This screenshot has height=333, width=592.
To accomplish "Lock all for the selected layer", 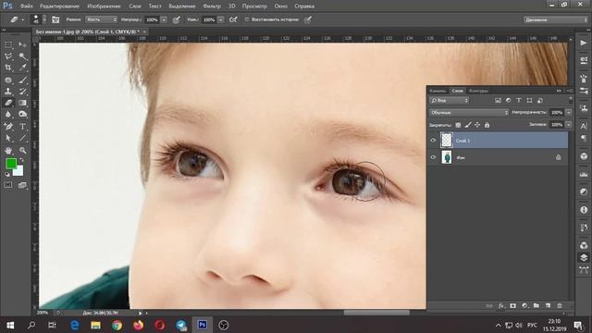I will coord(487,125).
